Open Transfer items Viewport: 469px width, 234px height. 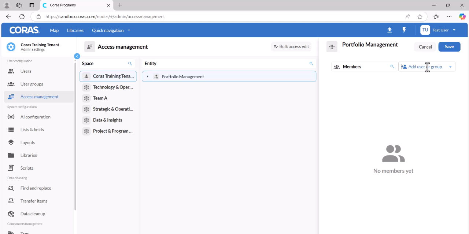(x=39, y=201)
